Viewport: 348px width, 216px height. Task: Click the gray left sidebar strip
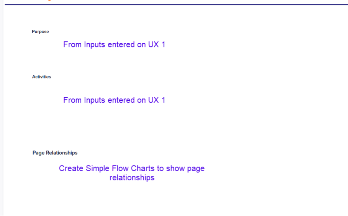2,108
